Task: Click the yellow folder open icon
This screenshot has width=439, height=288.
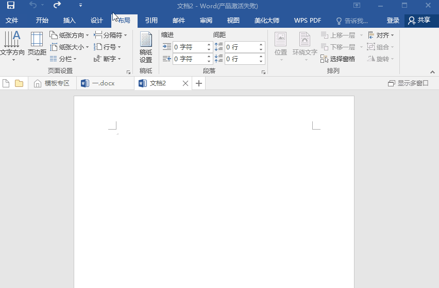Action: (19, 83)
